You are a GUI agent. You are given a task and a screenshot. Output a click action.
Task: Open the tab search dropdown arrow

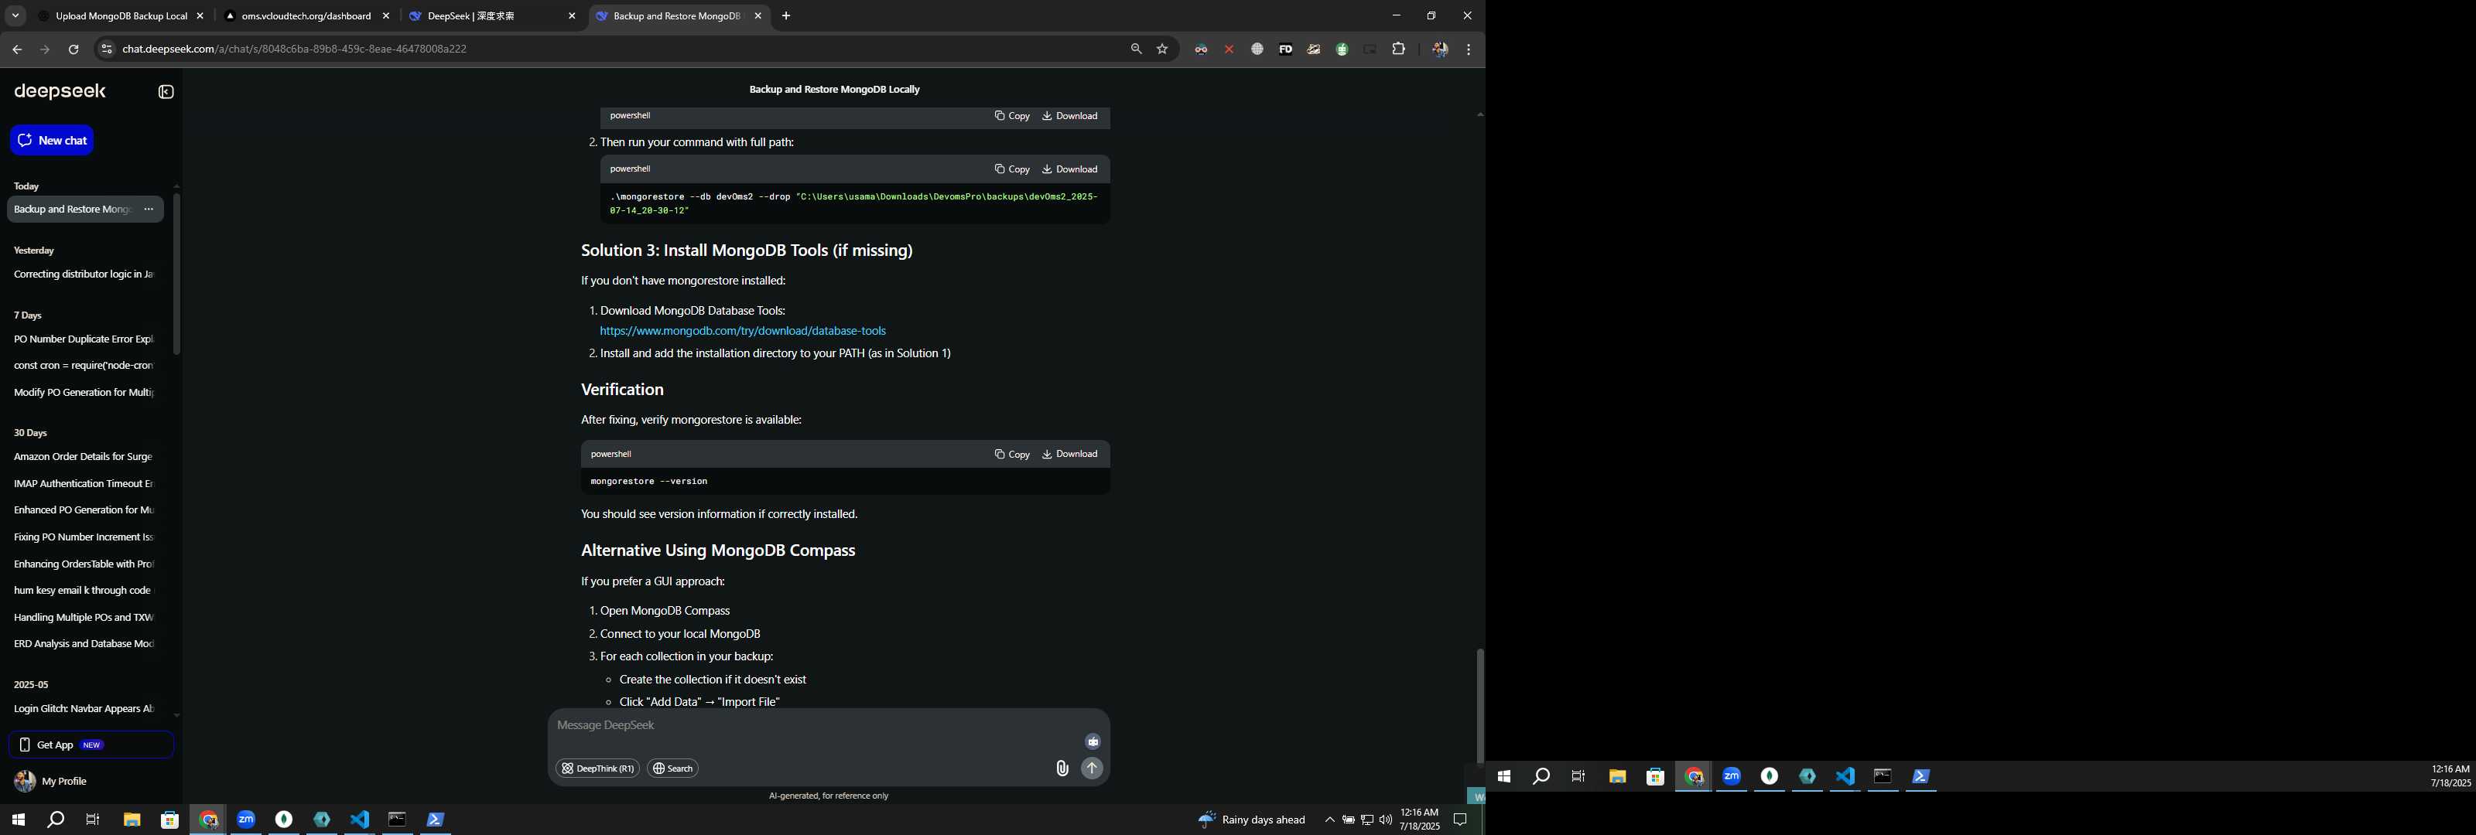[x=15, y=16]
